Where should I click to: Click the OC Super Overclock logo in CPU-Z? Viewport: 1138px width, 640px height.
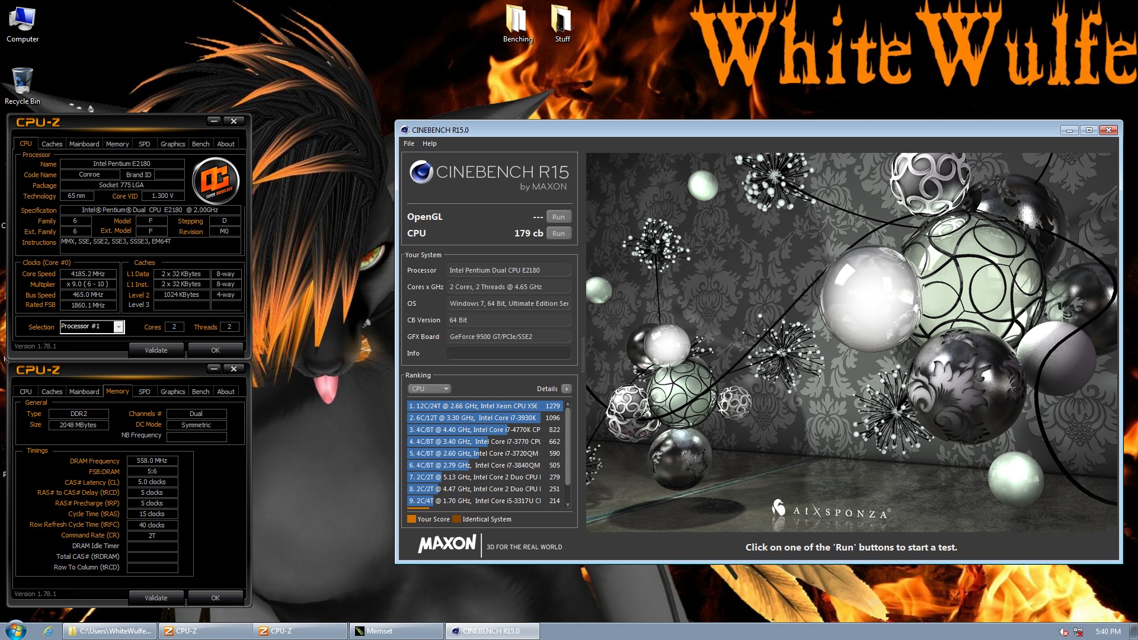pyautogui.click(x=216, y=181)
